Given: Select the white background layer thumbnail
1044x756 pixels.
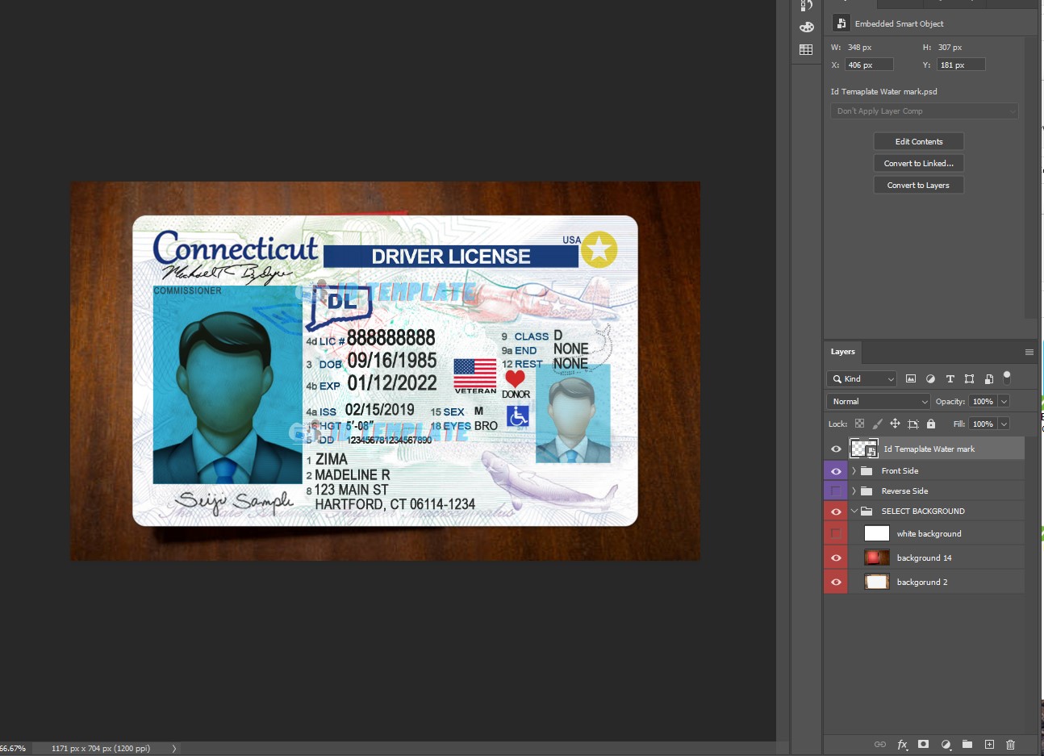Looking at the screenshot, I should pyautogui.click(x=876, y=533).
